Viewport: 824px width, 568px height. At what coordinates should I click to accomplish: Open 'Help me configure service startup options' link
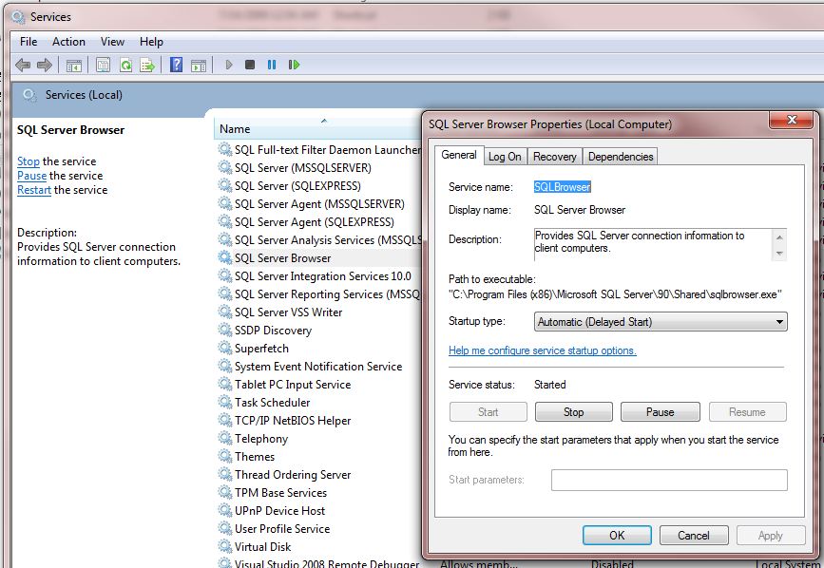click(x=543, y=350)
